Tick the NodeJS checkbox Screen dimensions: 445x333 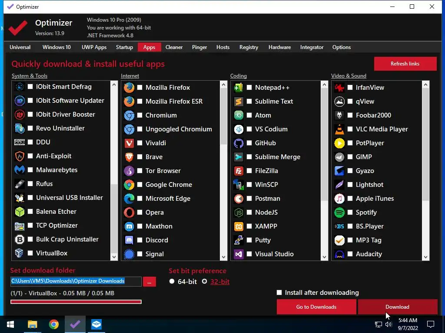coord(249,212)
